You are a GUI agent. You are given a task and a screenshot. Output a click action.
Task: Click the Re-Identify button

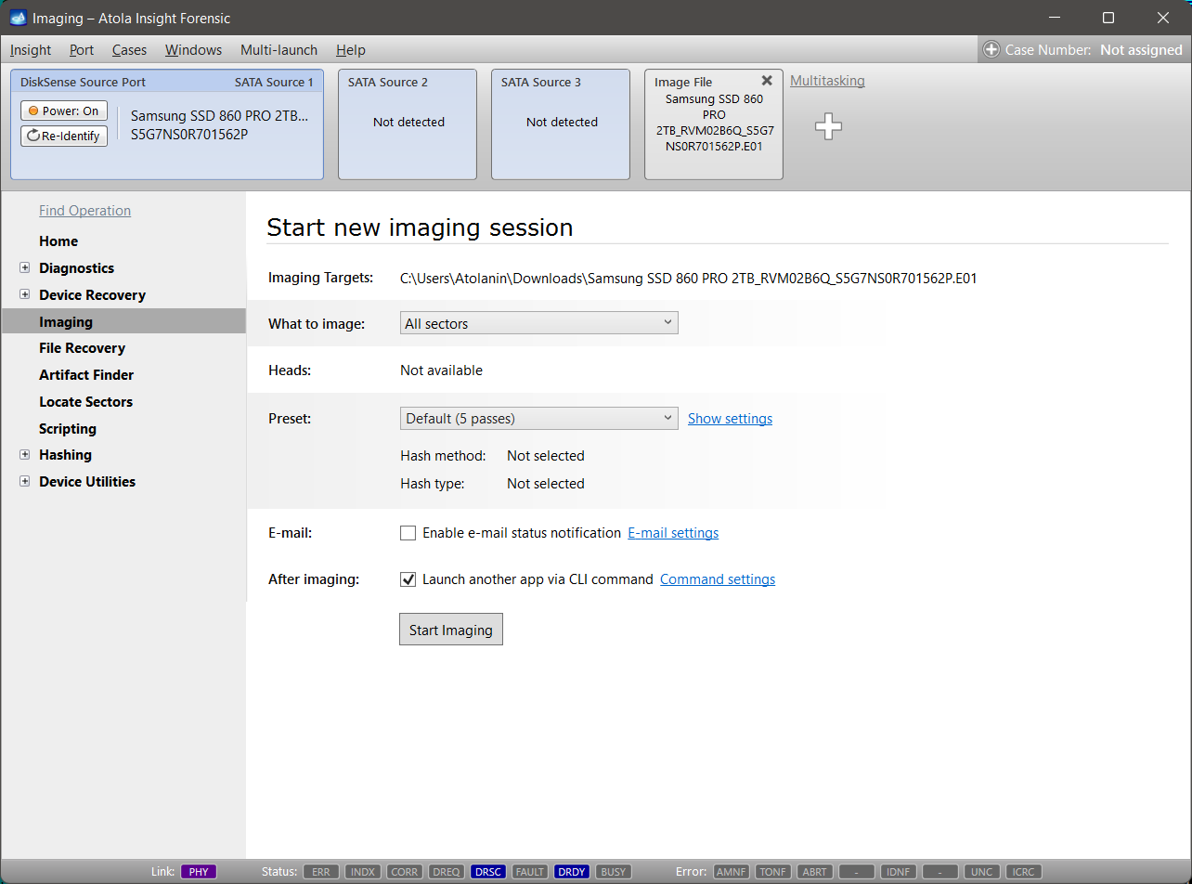pos(64,136)
